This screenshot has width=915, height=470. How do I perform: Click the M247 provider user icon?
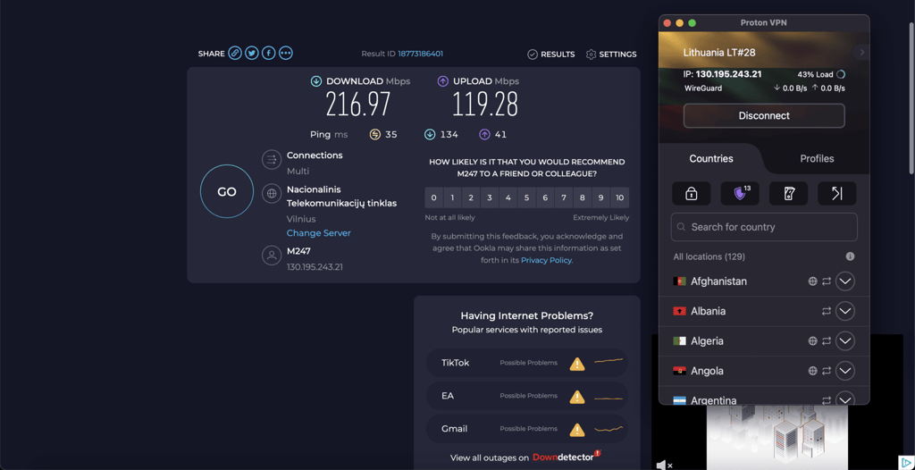click(272, 256)
